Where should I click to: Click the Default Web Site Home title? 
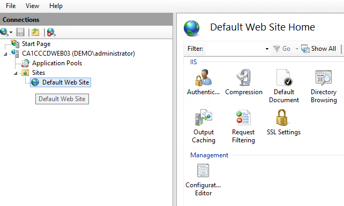point(263,27)
